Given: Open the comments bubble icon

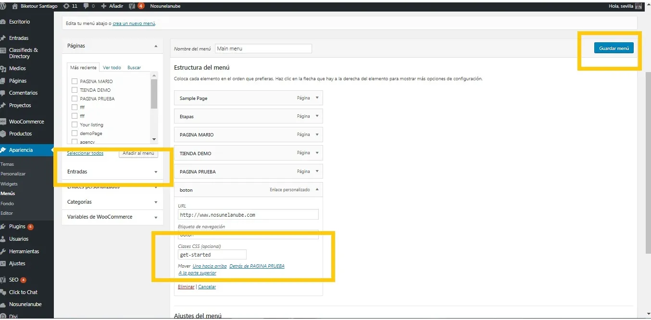Looking at the screenshot, I should tap(87, 6).
